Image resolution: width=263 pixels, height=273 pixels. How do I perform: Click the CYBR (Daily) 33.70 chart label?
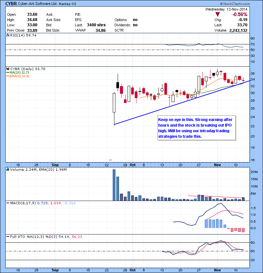point(28,69)
